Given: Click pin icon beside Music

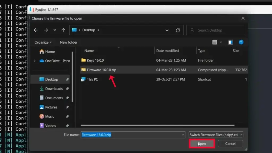Looking at the screenshot, I should coord(67,116).
